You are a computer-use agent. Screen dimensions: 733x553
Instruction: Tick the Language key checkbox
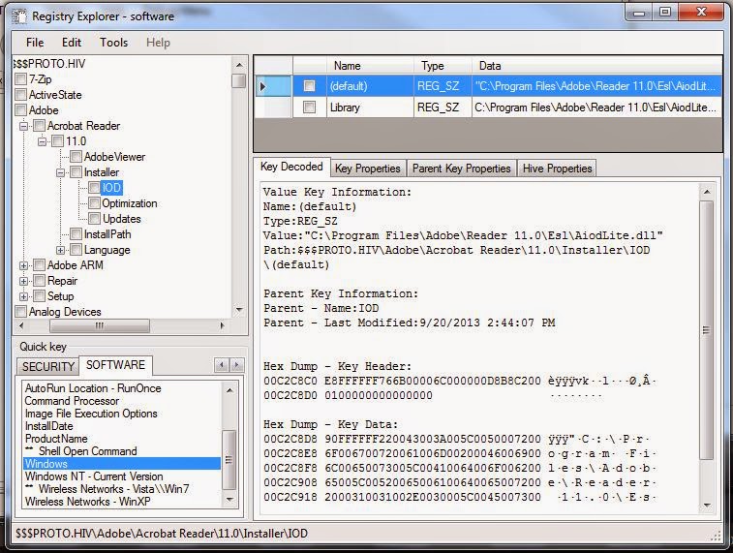point(76,250)
